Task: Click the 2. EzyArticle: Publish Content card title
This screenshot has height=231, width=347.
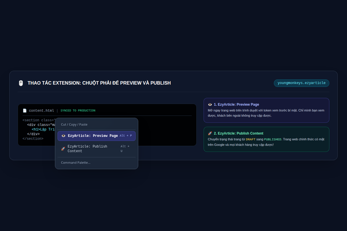Action: point(238,133)
